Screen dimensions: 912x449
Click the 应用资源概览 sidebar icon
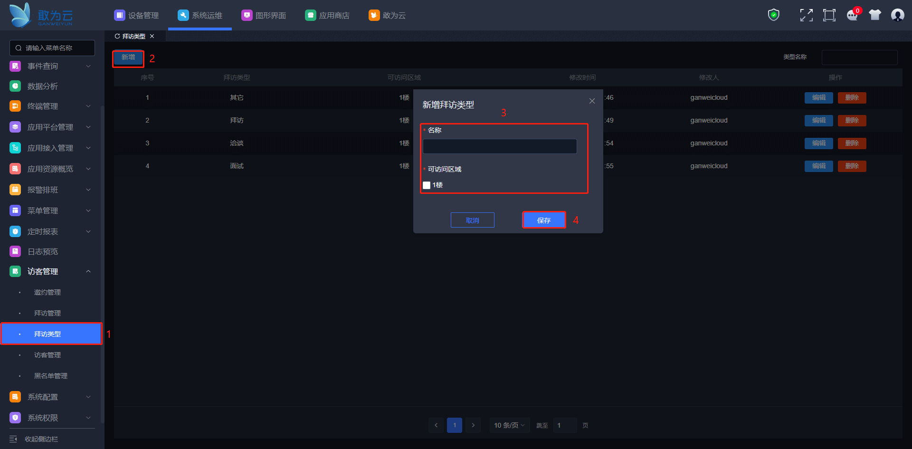(x=15, y=169)
